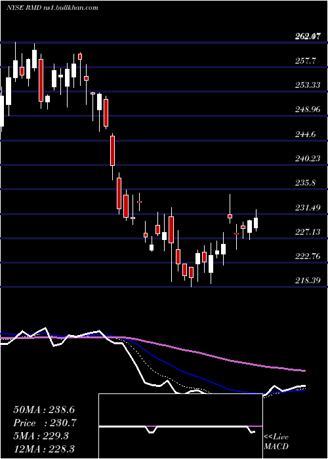Select the 257.7 price axis label

click(x=306, y=61)
